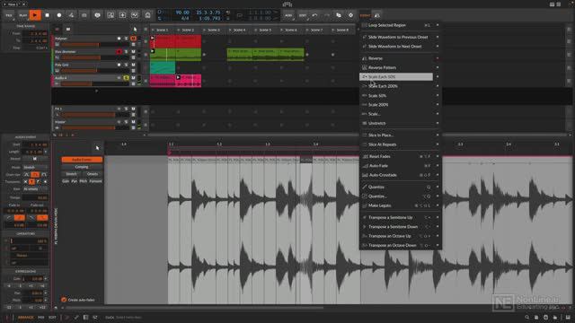Choose Transpose an Octave Down

click(401, 245)
